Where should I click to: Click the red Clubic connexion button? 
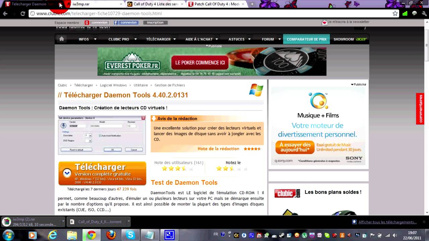click(97, 22)
